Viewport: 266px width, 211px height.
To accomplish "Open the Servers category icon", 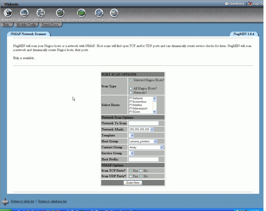I will point(41,13).
